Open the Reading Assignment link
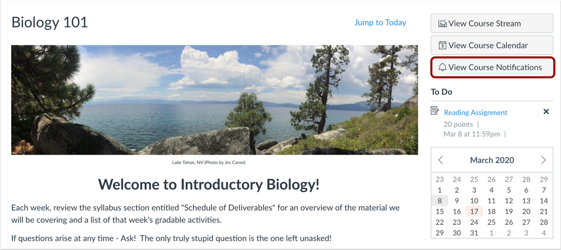This screenshot has width=561, height=250. [x=476, y=112]
